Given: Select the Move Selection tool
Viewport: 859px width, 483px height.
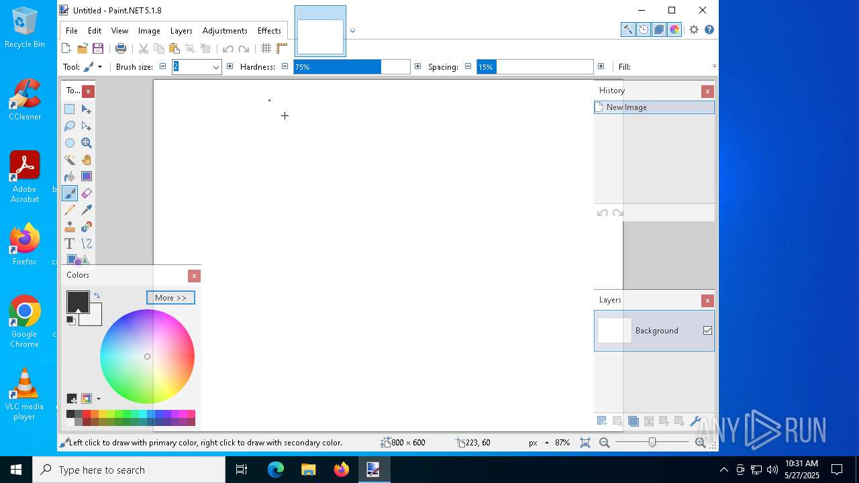Looking at the screenshot, I should (87, 126).
